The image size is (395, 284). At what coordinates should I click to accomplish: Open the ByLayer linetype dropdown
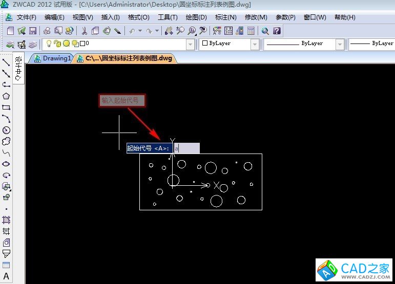pos(339,44)
